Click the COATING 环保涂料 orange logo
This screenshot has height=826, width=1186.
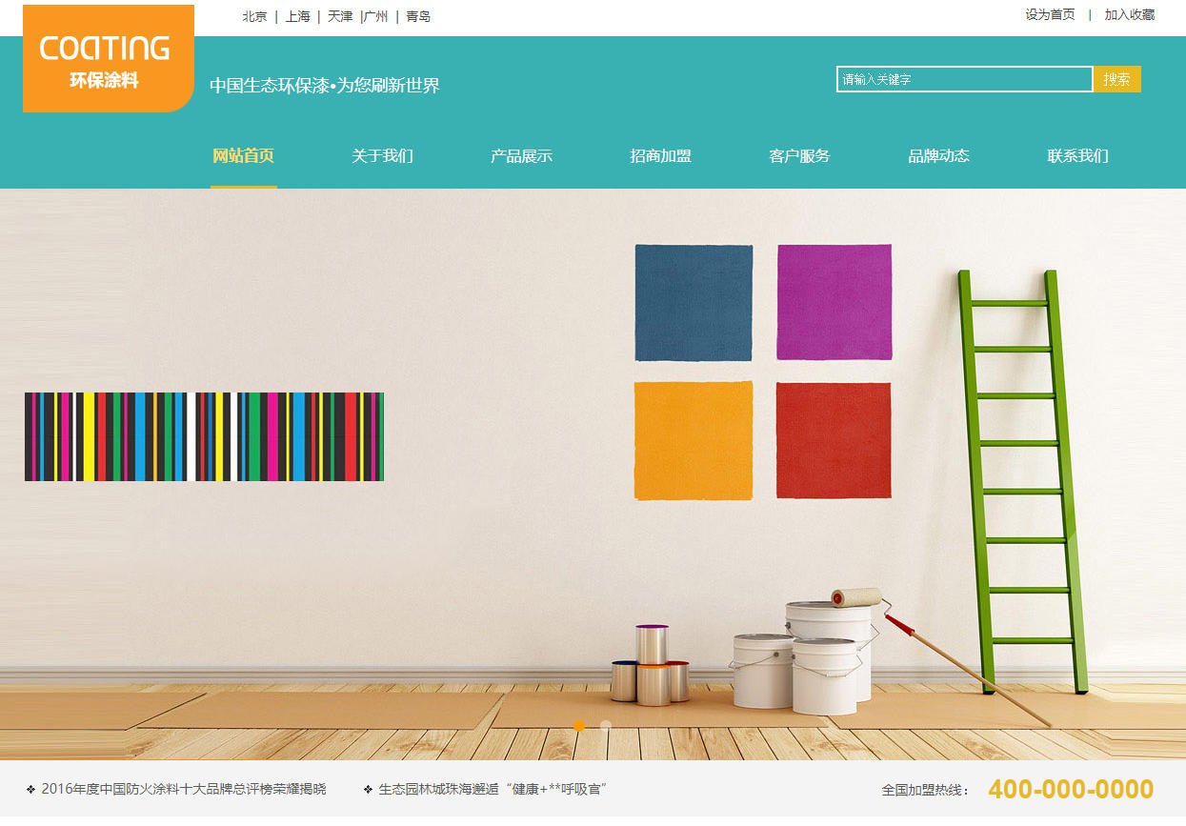(109, 58)
